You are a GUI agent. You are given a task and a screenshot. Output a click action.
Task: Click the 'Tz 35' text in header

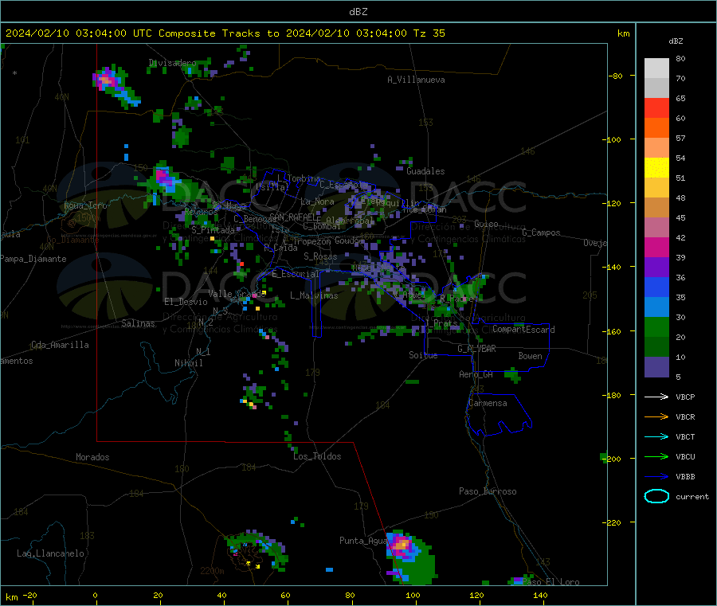(429, 33)
